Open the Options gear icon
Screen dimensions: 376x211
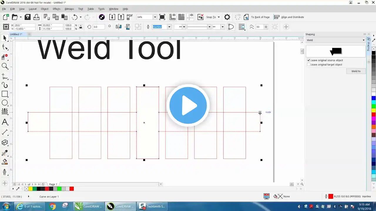point(227,17)
